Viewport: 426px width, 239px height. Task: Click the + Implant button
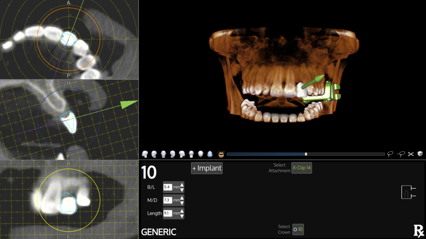(x=207, y=168)
